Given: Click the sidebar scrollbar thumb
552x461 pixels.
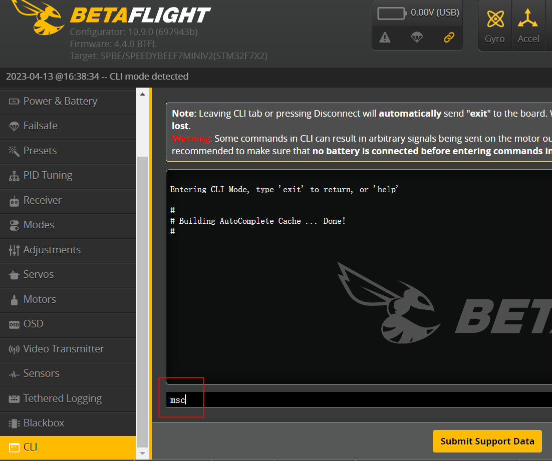Looking at the screenshot, I should [x=142, y=302].
